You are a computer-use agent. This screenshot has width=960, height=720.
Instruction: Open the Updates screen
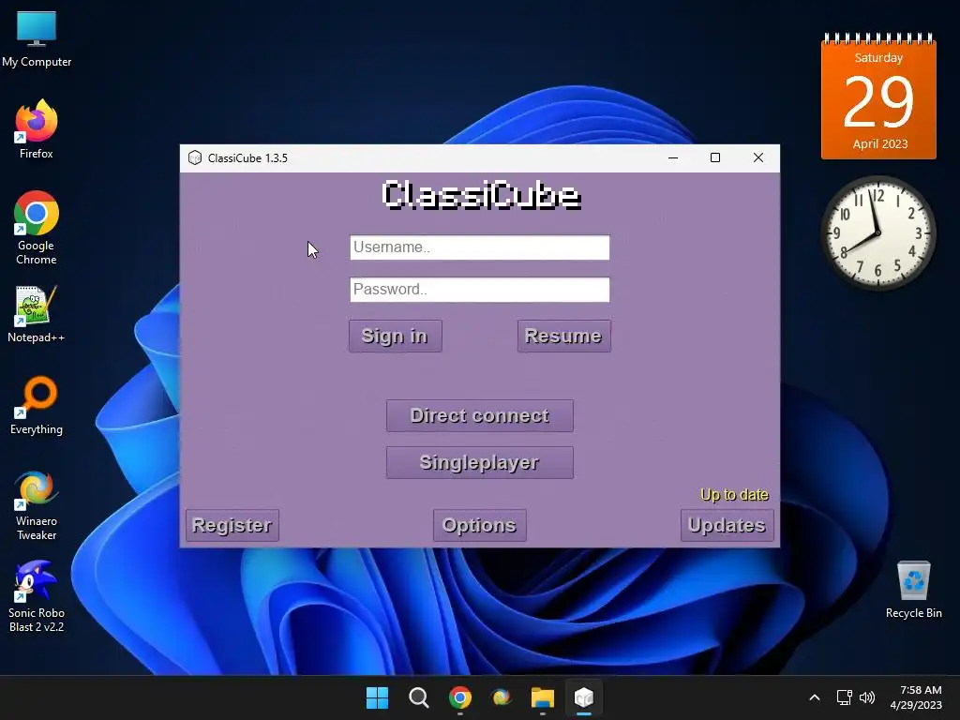727,525
